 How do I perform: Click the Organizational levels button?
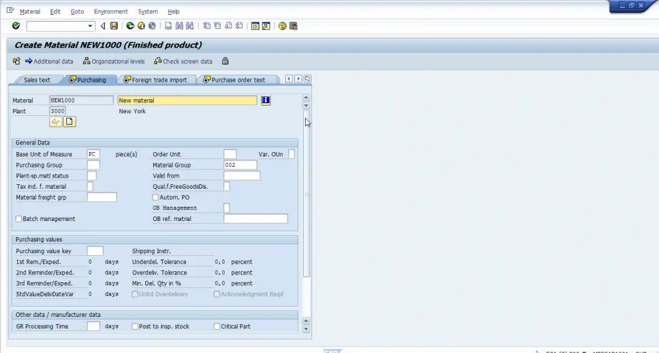pyautogui.click(x=114, y=61)
